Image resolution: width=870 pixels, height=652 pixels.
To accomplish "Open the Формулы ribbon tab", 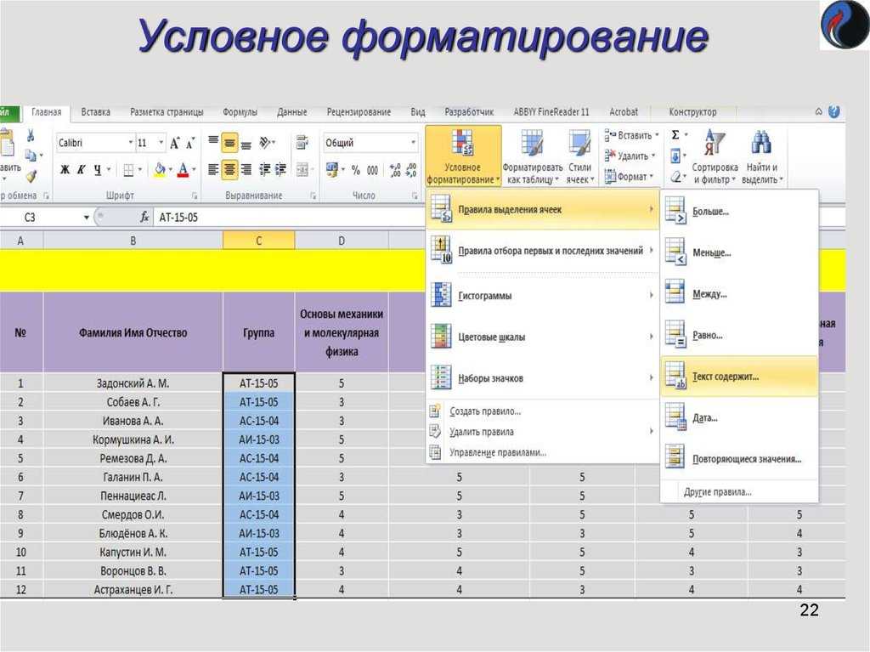I will (x=240, y=112).
